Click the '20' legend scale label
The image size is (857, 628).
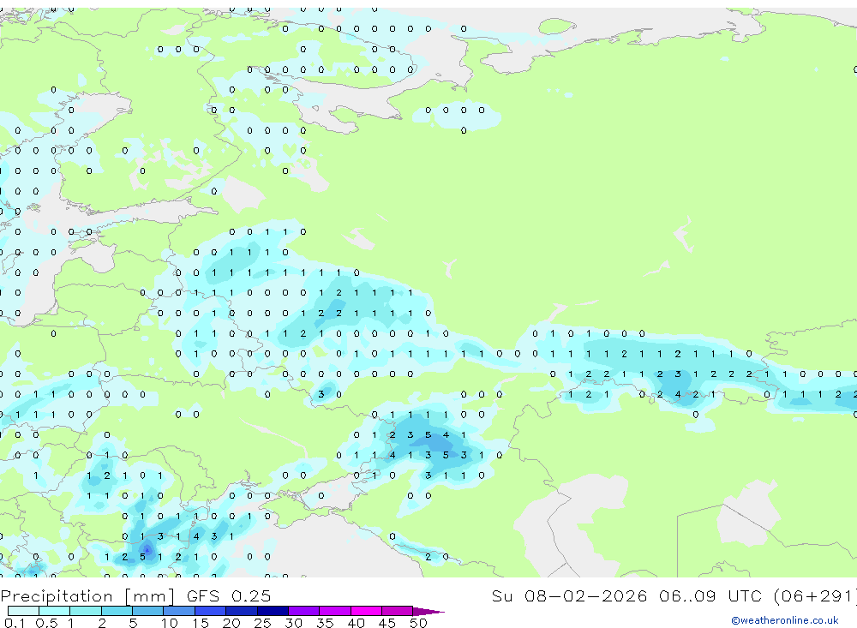click(231, 623)
